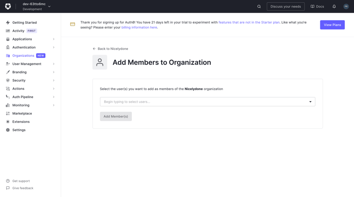The height and width of the screenshot is (197, 354).
Task: Expand the Actions submenu chevron
Action: pyautogui.click(x=54, y=89)
